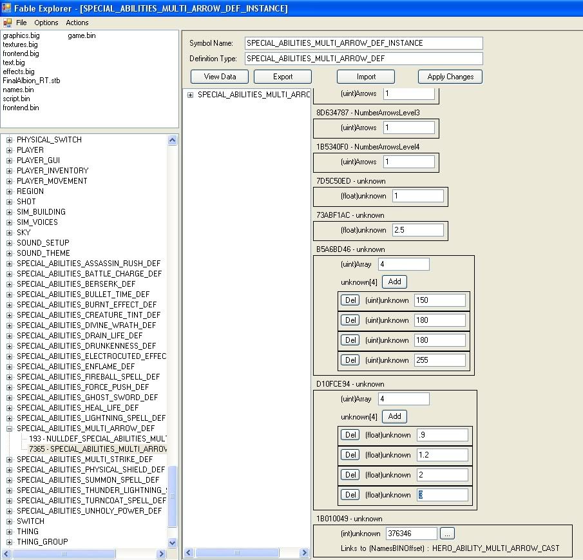Select 193 - NULLDEF_SPECIAL_ABILITIES entry
The image size is (583, 560).
coord(98,439)
